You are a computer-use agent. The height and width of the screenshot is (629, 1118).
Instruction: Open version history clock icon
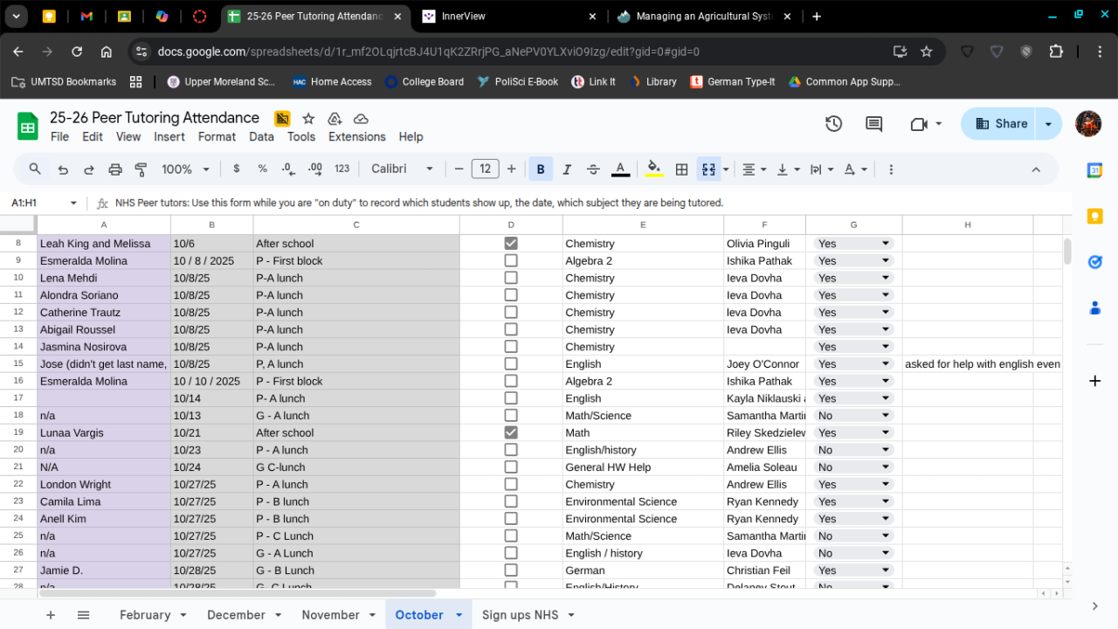click(833, 124)
